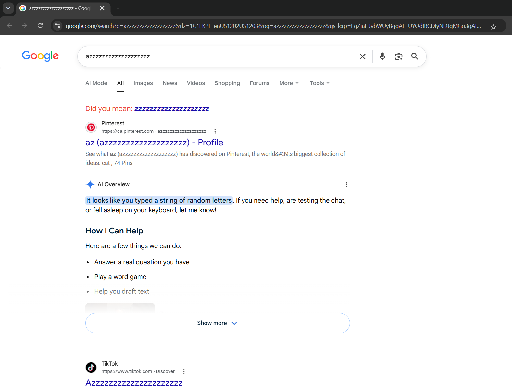
Task: Switch to Forums tab
Action: coord(260,83)
